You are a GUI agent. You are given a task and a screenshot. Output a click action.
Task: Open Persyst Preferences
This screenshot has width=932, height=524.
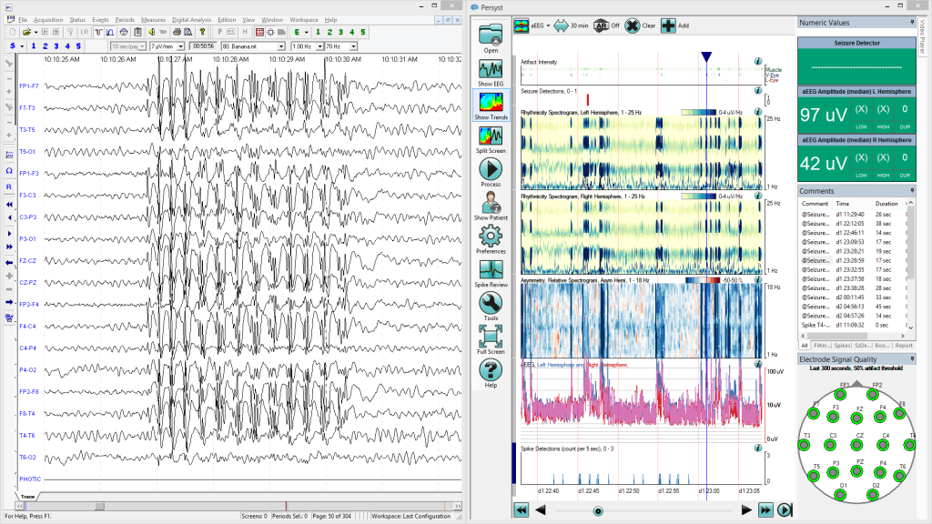point(491,235)
